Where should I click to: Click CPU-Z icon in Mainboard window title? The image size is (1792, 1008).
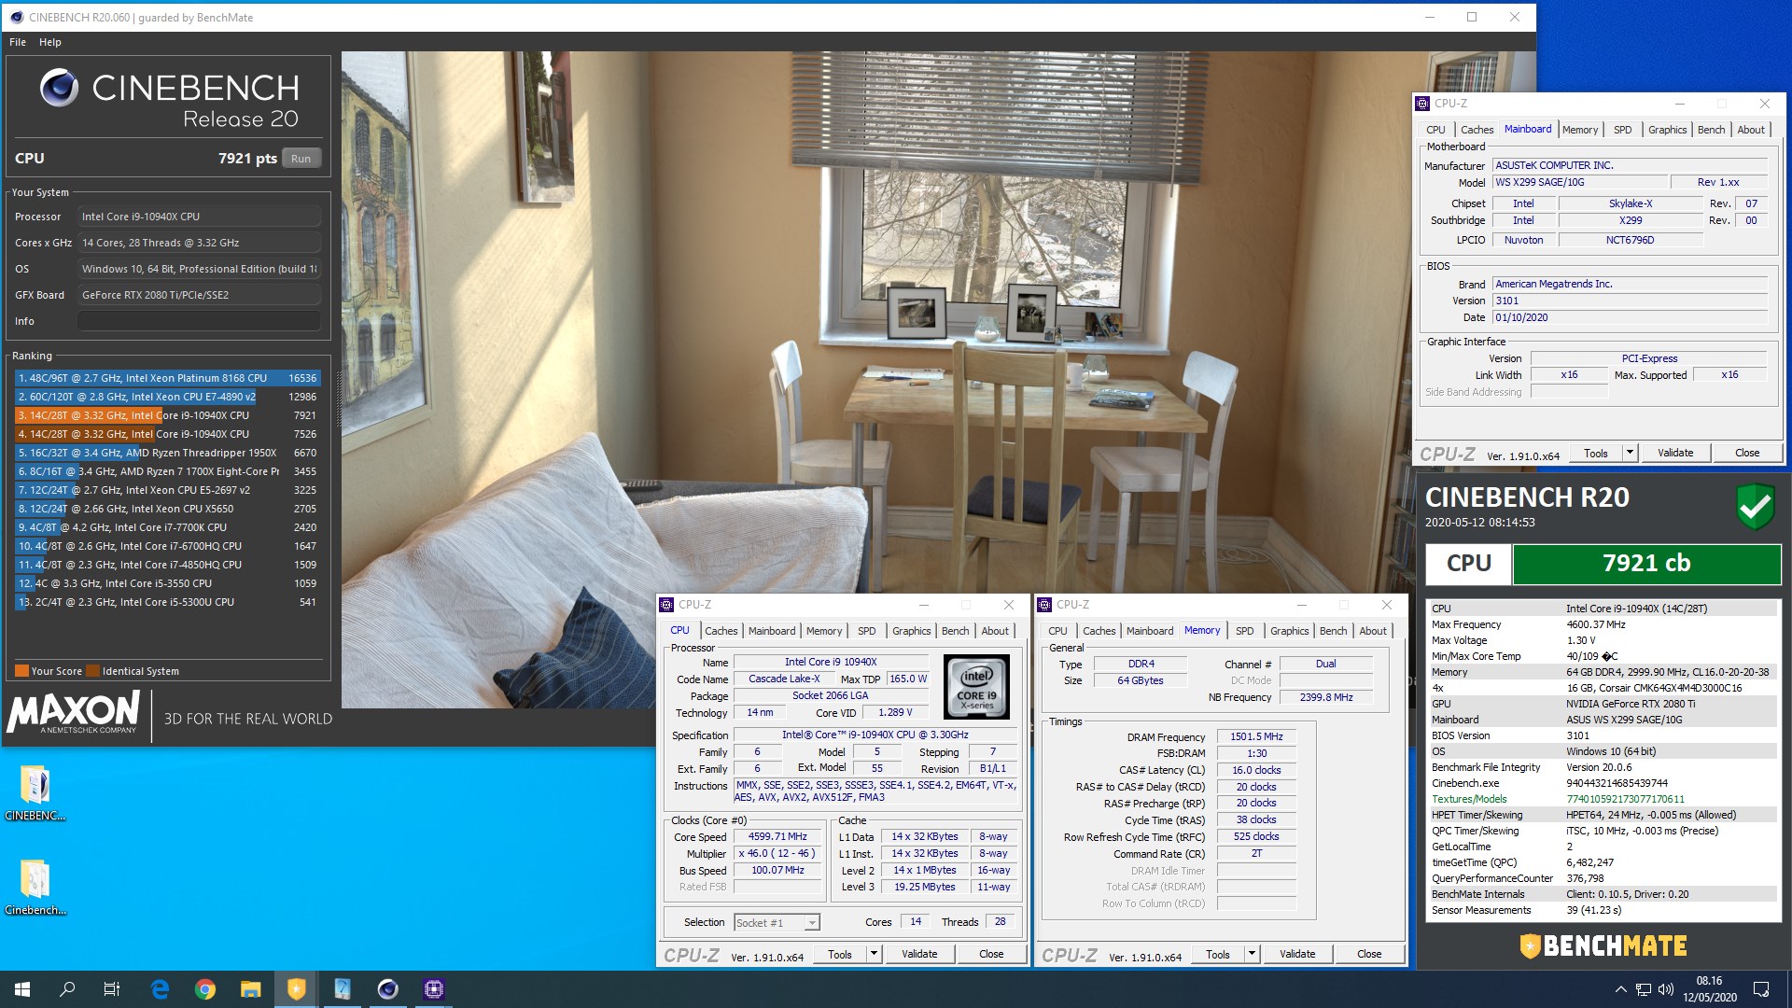tap(1422, 104)
